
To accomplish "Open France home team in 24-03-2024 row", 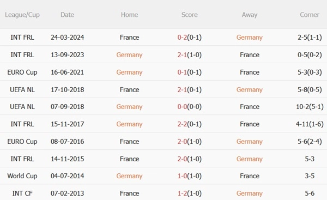I will (x=129, y=38).
